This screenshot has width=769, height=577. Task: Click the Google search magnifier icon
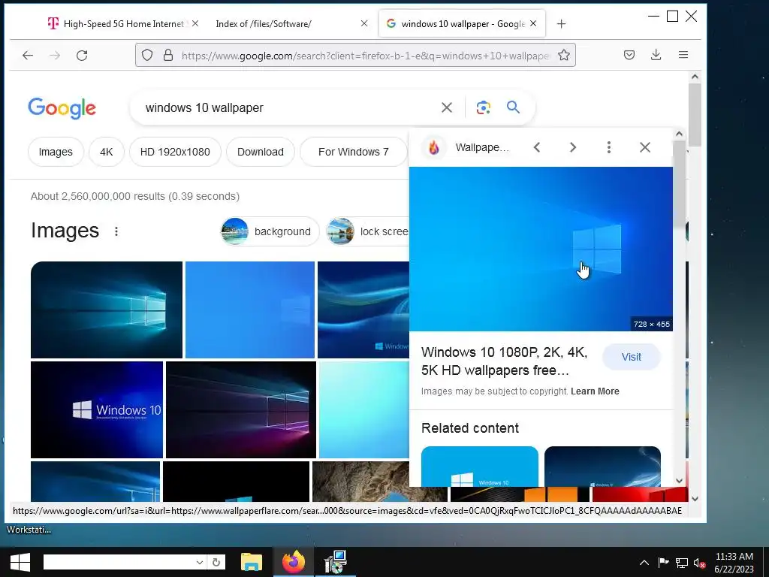tap(513, 107)
